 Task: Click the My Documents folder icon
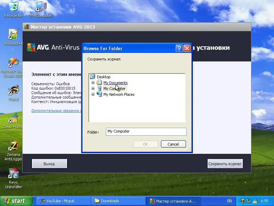tap(99, 82)
